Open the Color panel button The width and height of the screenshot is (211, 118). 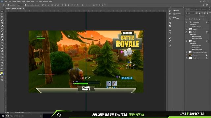pos(177,11)
